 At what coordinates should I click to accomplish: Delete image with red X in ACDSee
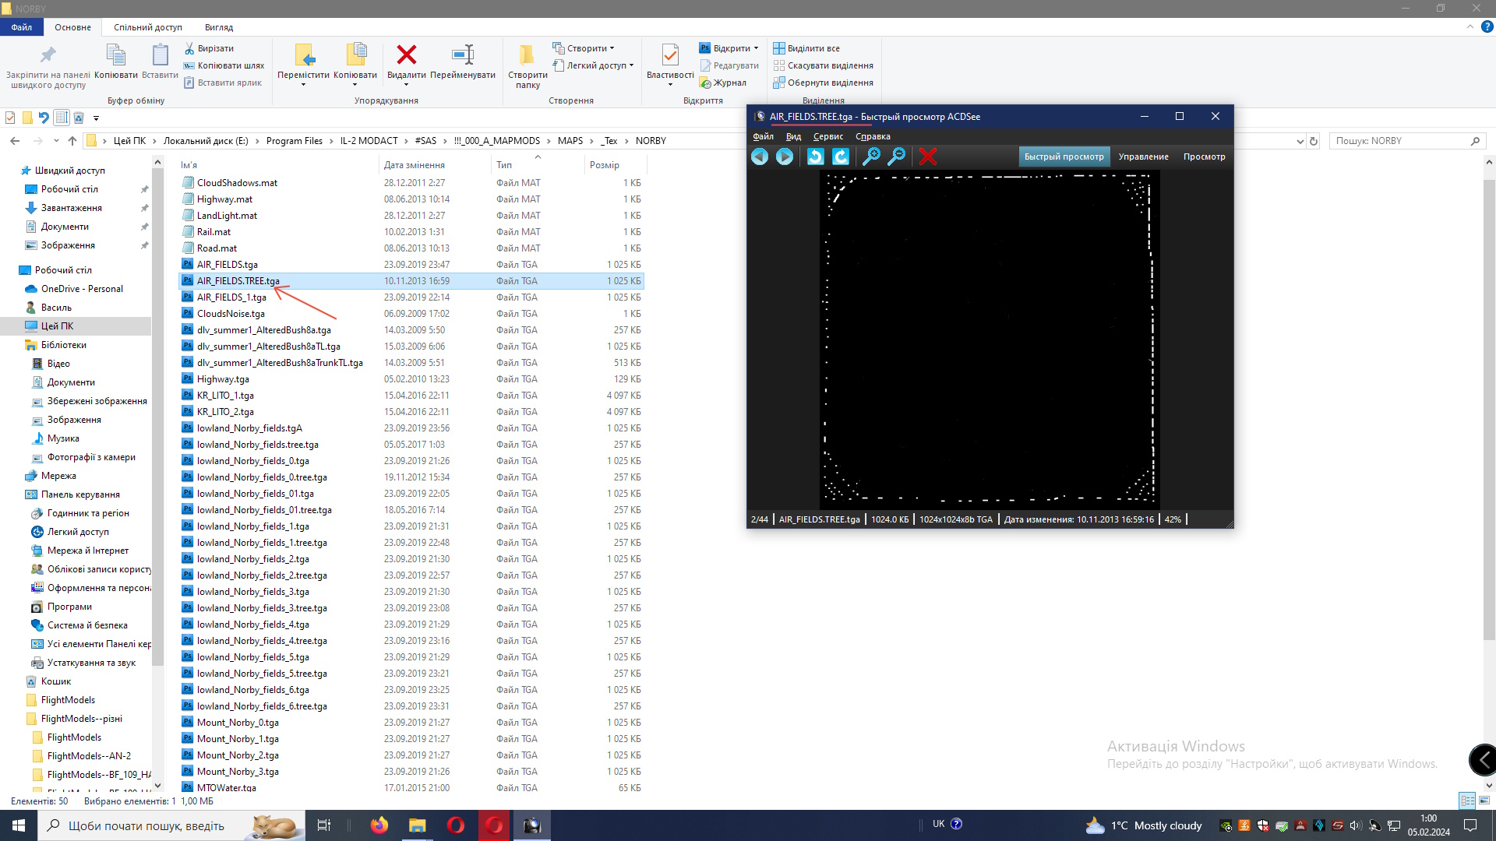pyautogui.click(x=927, y=157)
